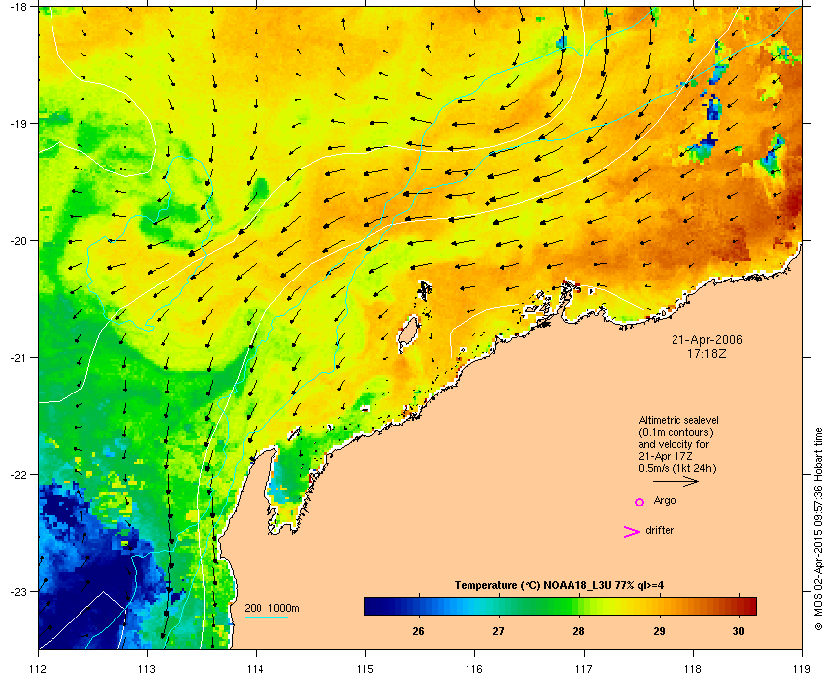This screenshot has height=674, width=832.
Task: Click the '21-Apr 17Z' legend line
Action: (666, 456)
